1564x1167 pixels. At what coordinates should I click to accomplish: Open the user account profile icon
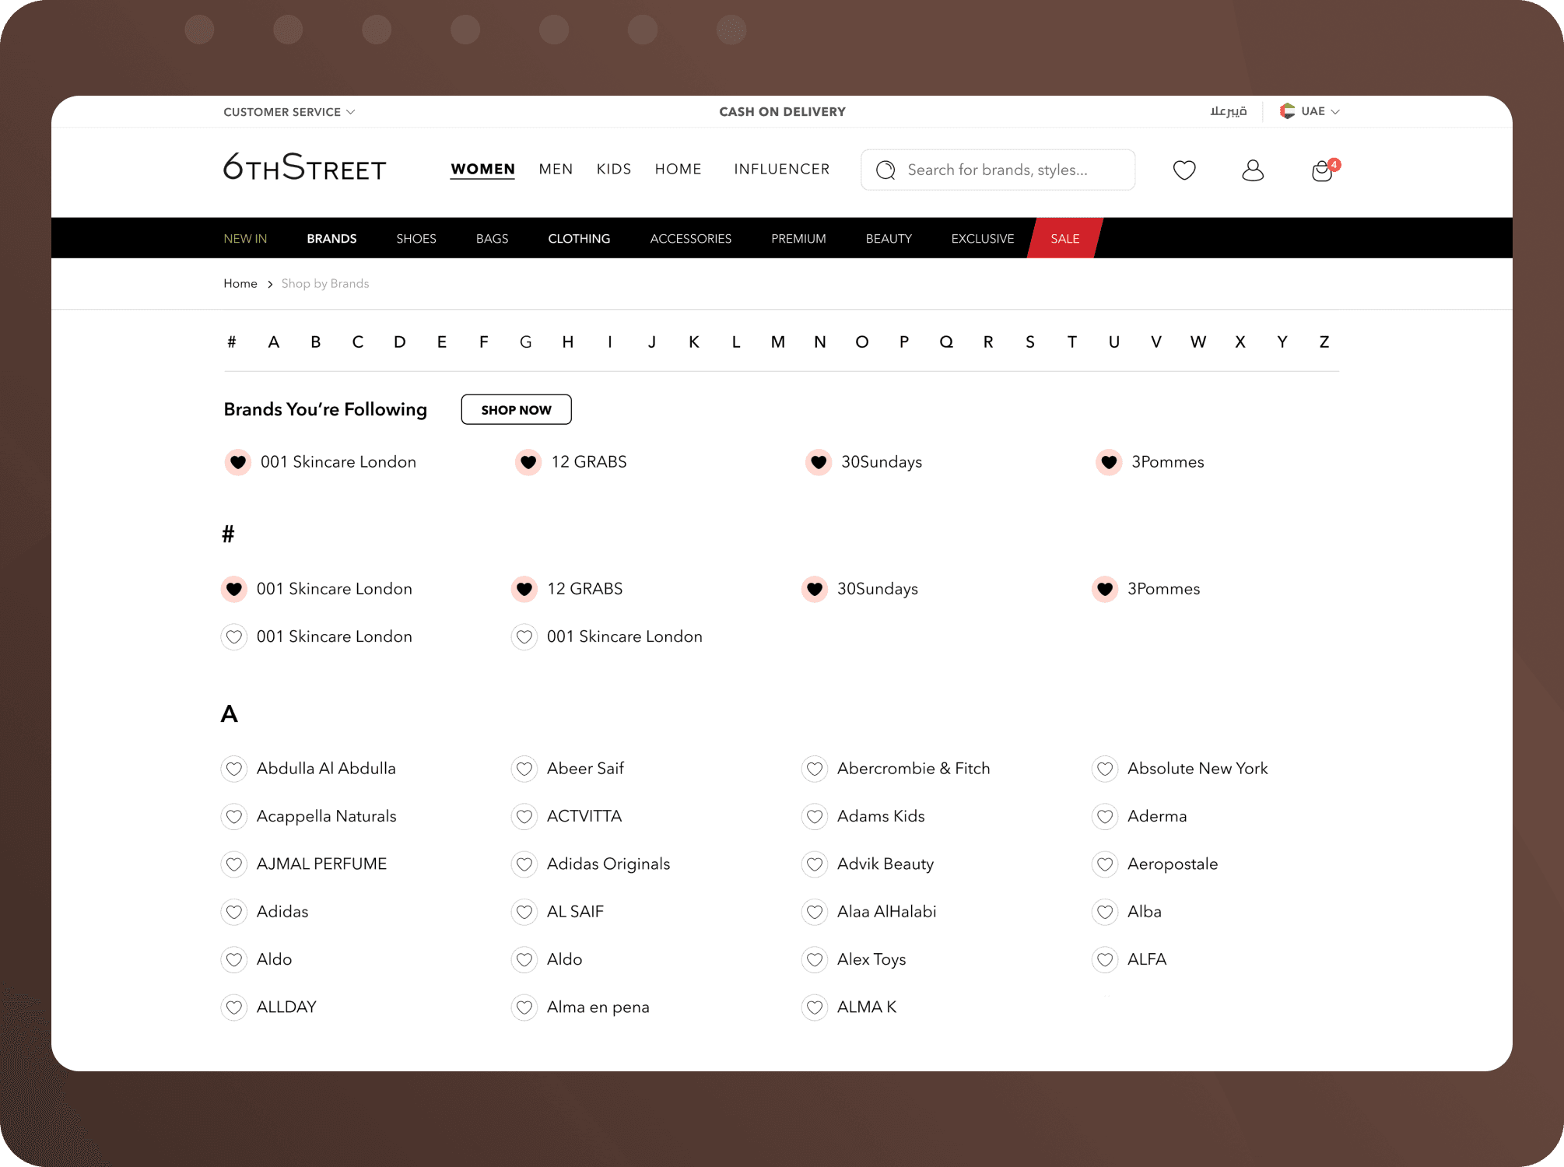(1252, 170)
